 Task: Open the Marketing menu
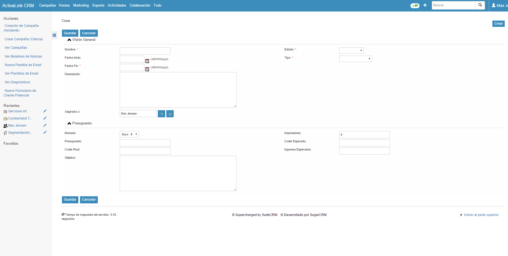point(81,5)
